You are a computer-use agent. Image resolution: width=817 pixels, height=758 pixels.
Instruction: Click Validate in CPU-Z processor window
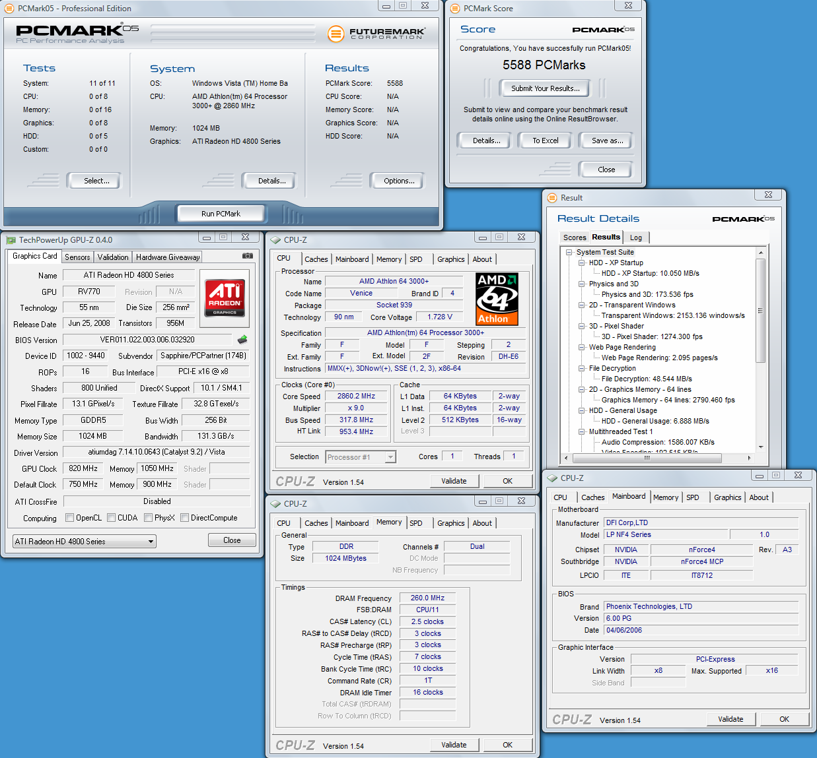click(454, 481)
